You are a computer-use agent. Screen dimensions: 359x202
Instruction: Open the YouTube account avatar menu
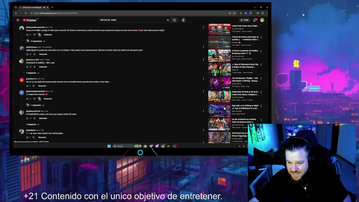tap(262, 20)
